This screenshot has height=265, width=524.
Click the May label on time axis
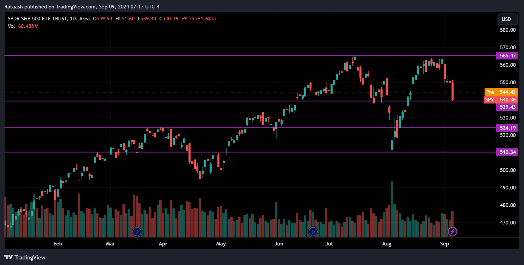(x=221, y=244)
